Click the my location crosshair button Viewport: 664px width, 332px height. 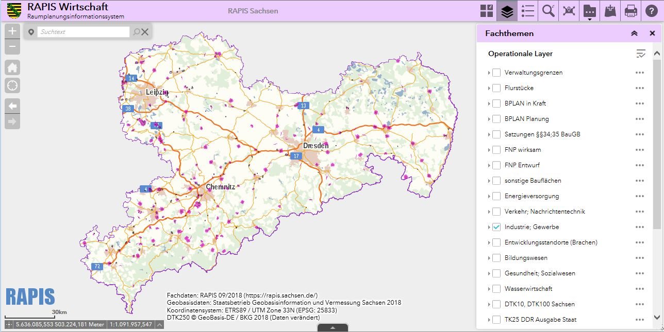click(12, 85)
